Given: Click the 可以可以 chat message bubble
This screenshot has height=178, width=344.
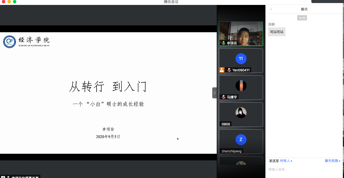Looking at the screenshot, I should click(x=276, y=32).
